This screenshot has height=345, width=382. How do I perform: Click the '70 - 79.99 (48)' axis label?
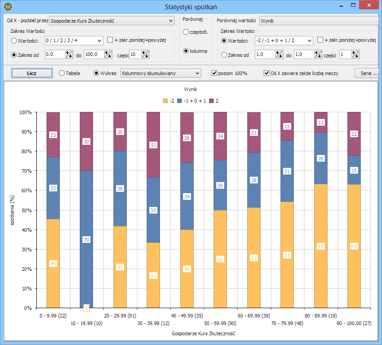click(287, 323)
